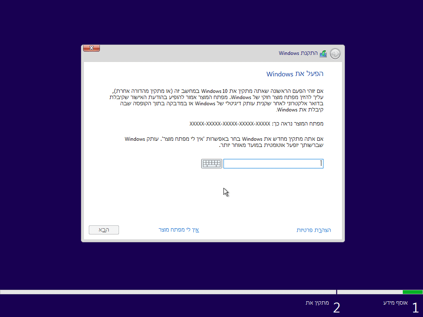This screenshot has width=423, height=317.
Task: Click the 'הפעל את Windows' heading
Action: click(x=295, y=74)
